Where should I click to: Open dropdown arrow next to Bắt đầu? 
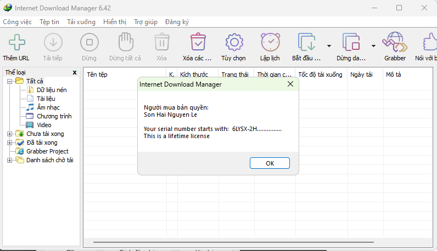pos(329,46)
